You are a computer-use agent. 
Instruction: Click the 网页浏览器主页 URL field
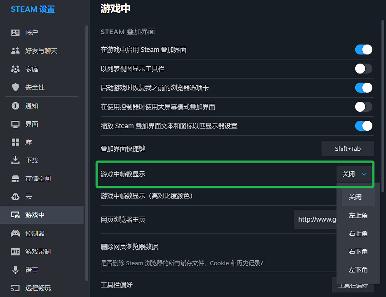point(315,219)
